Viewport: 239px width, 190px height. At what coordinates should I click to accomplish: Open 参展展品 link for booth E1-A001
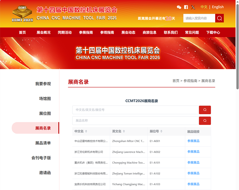[x=193, y=141]
